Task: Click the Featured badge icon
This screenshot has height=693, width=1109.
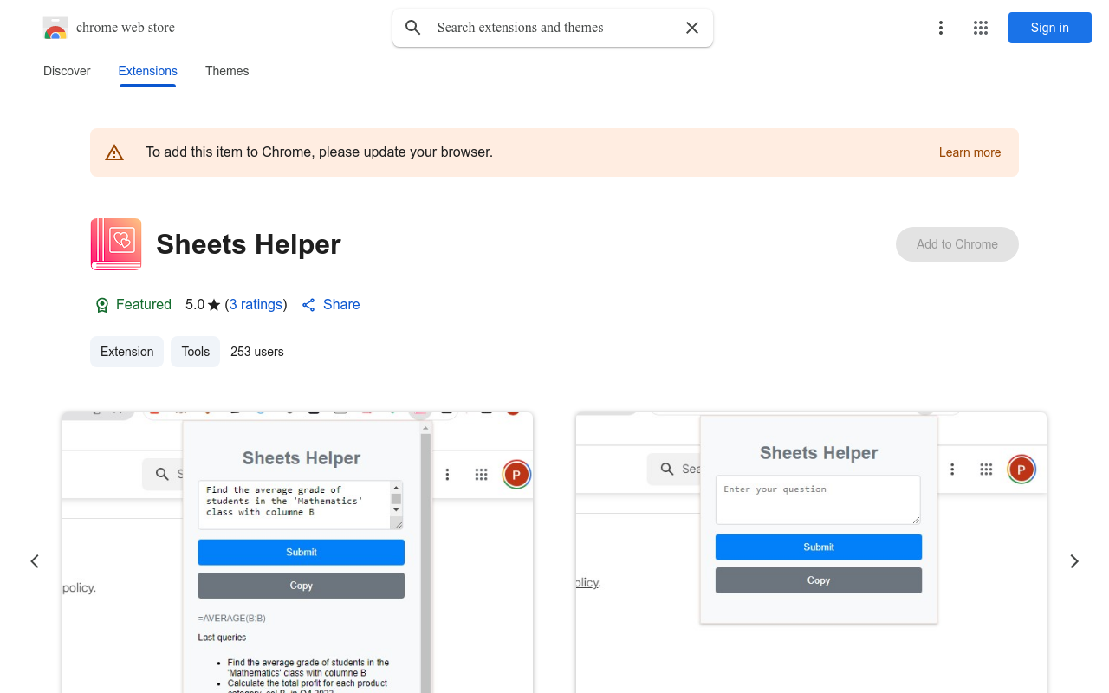Action: pyautogui.click(x=102, y=305)
